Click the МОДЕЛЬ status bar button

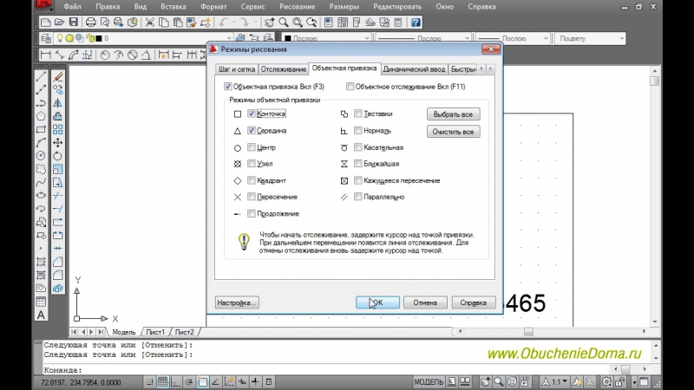(429, 381)
